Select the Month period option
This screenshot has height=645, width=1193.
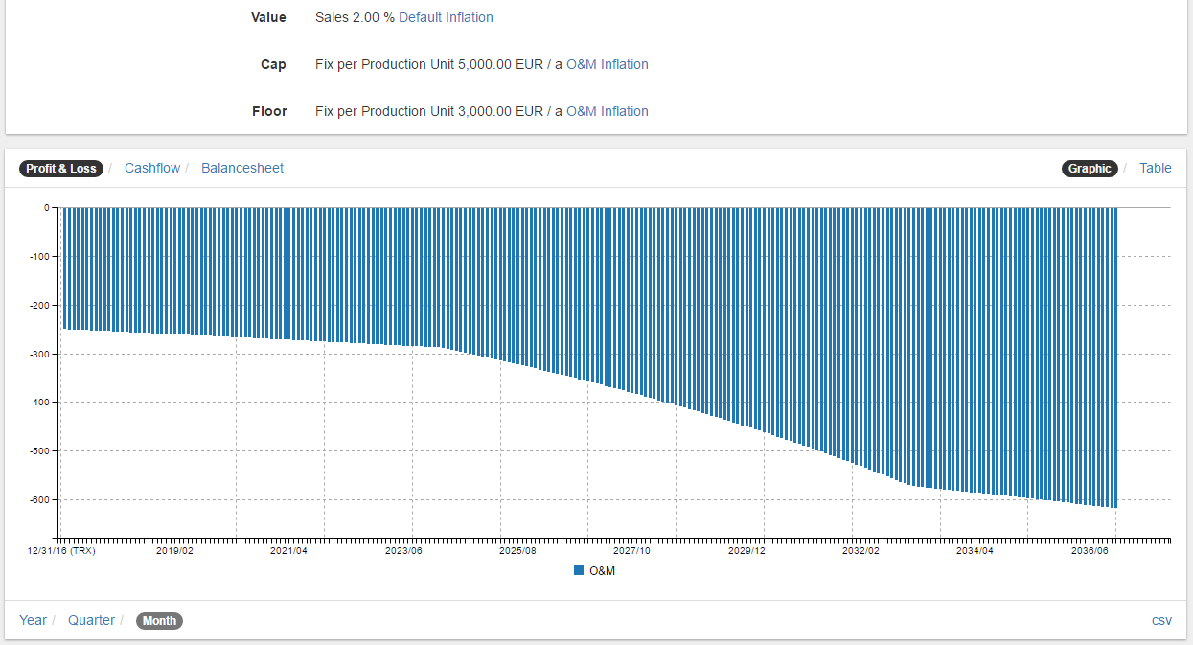(159, 620)
